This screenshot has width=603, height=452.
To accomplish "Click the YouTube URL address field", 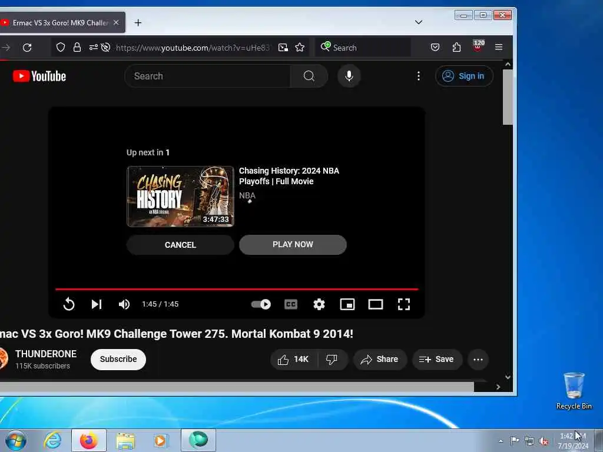I will pos(193,48).
